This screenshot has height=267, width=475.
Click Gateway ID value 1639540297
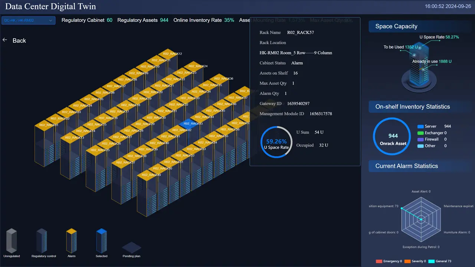click(x=298, y=103)
